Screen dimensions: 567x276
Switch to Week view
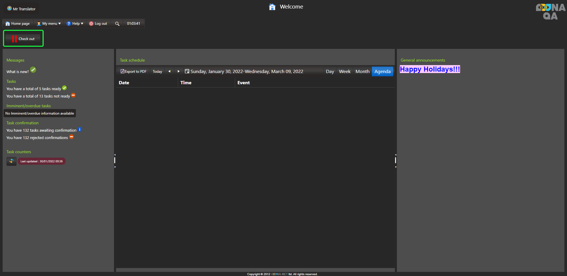[x=345, y=72]
